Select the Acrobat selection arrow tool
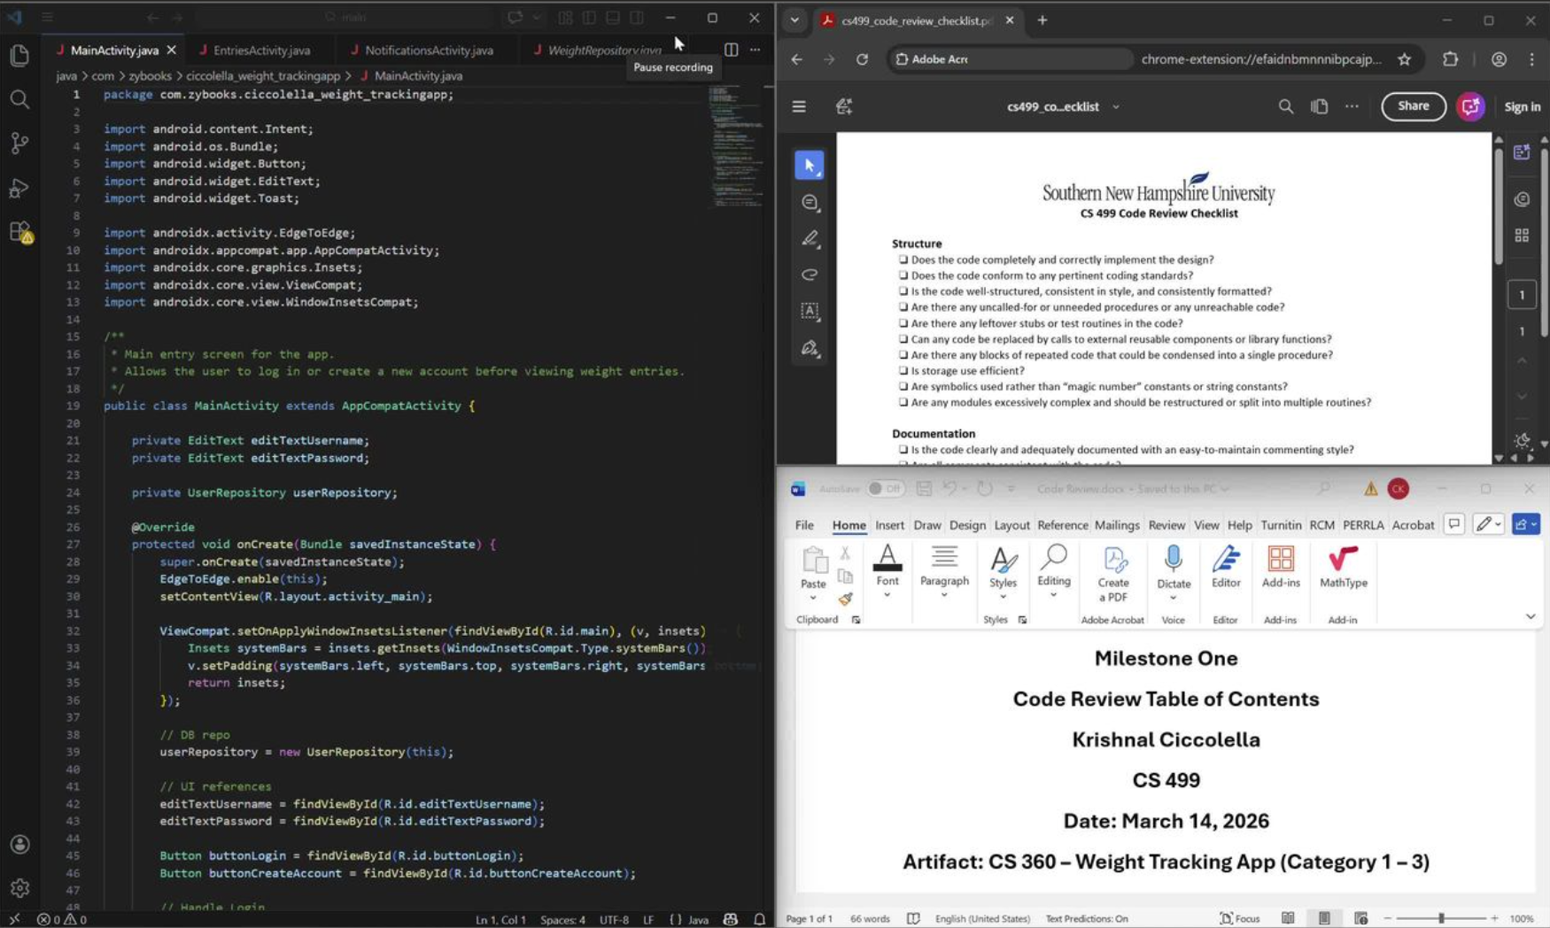Screen dimensions: 1550x928 [x=810, y=166]
